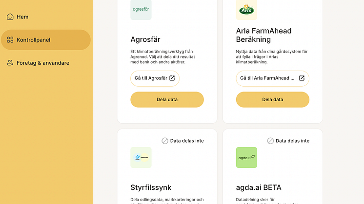Image resolution: width=364 pixels, height=204 pixels.
Task: Click the Hem home icon
Action: click(10, 17)
